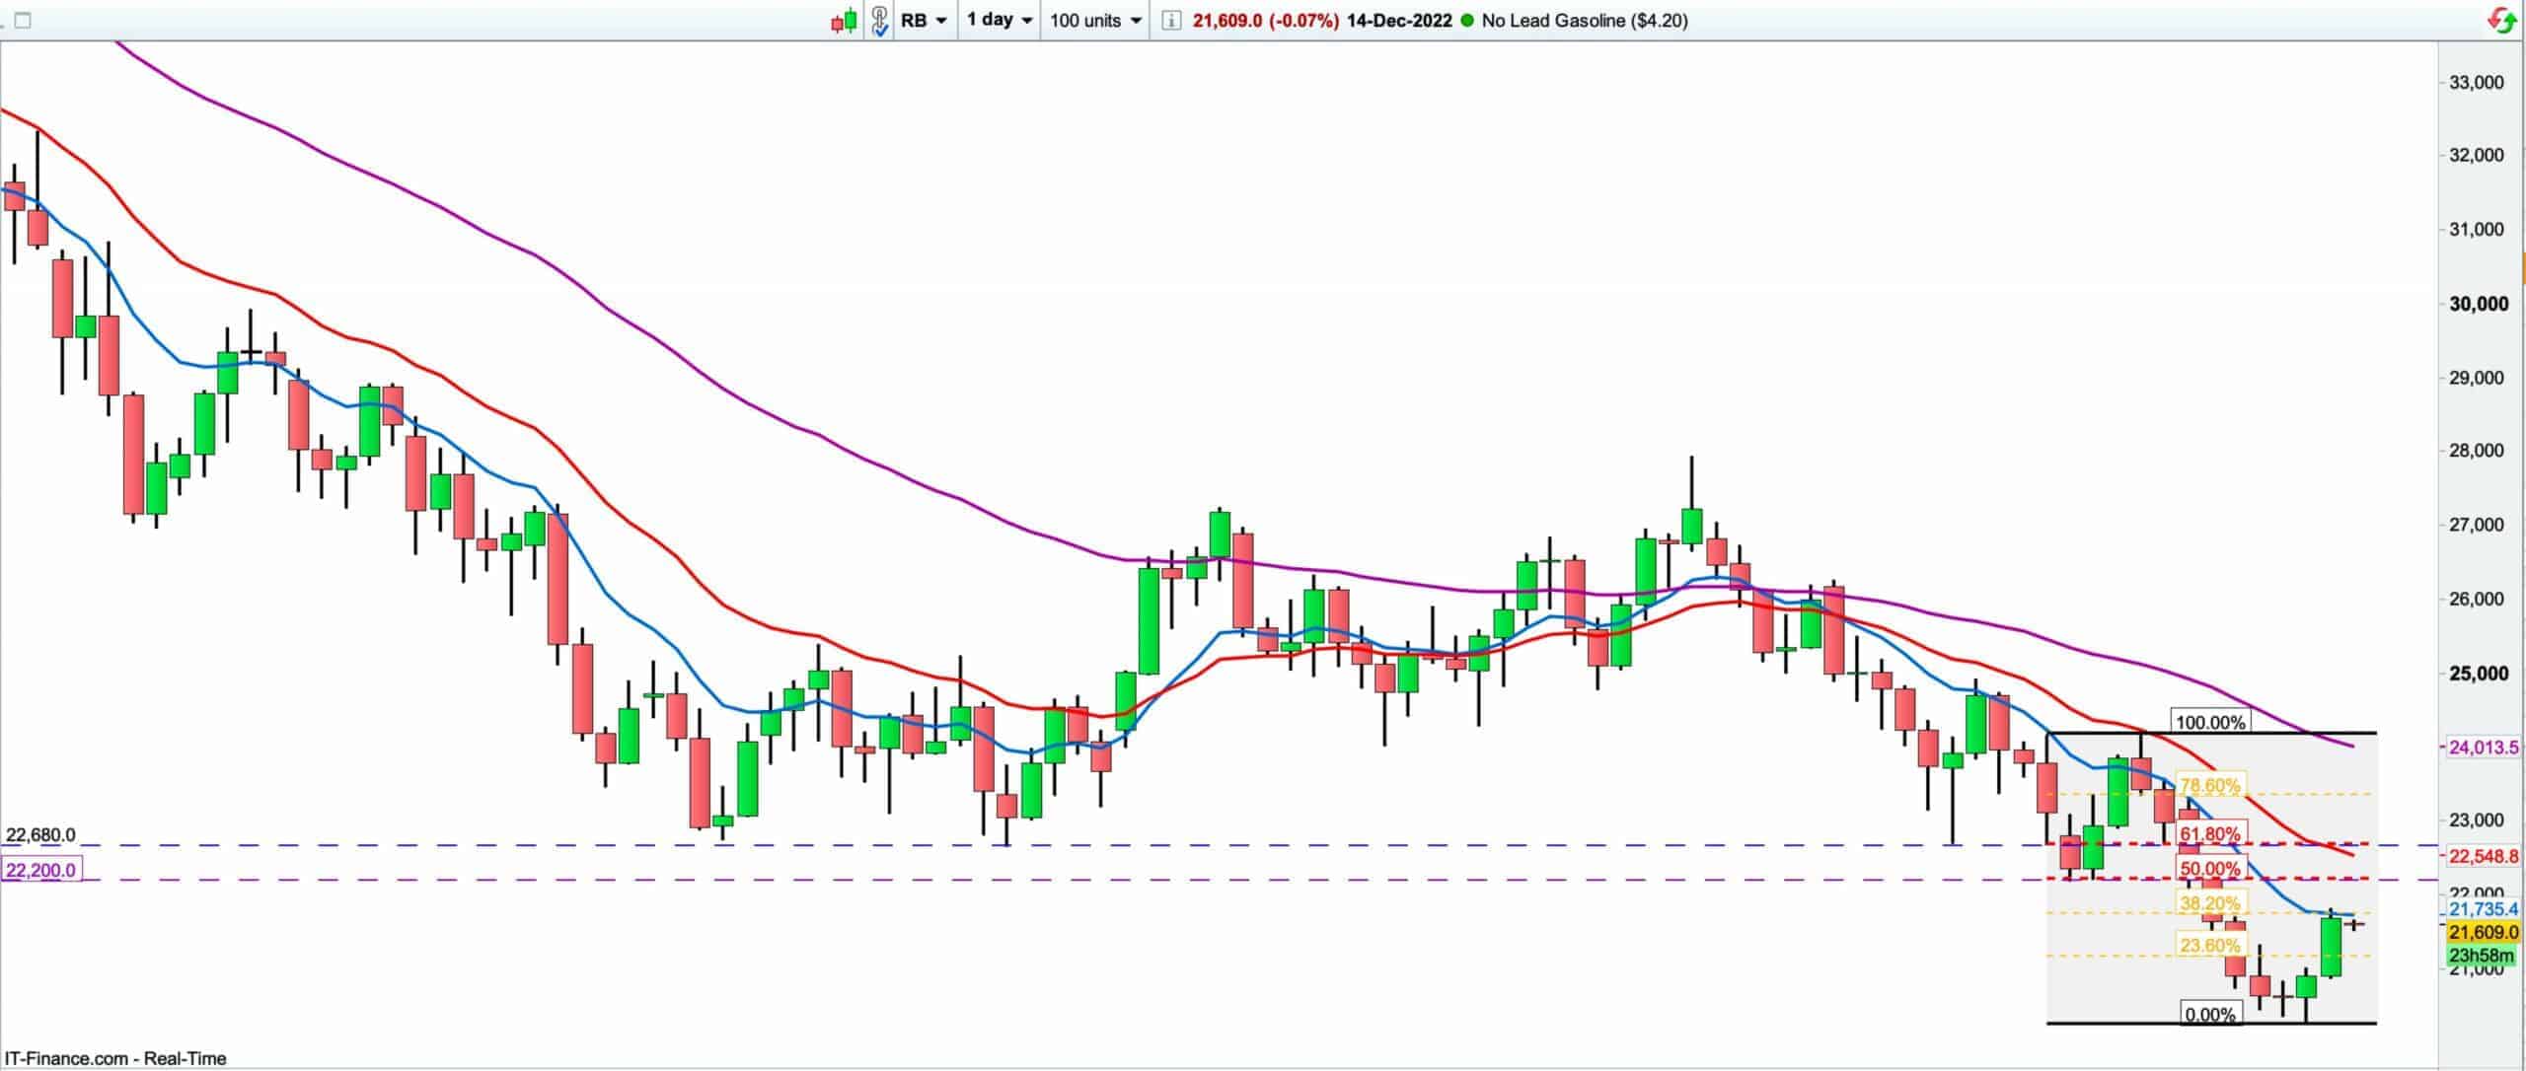The height and width of the screenshot is (1071, 2526).
Task: Toggle the chart link chain icon
Action: 878,20
